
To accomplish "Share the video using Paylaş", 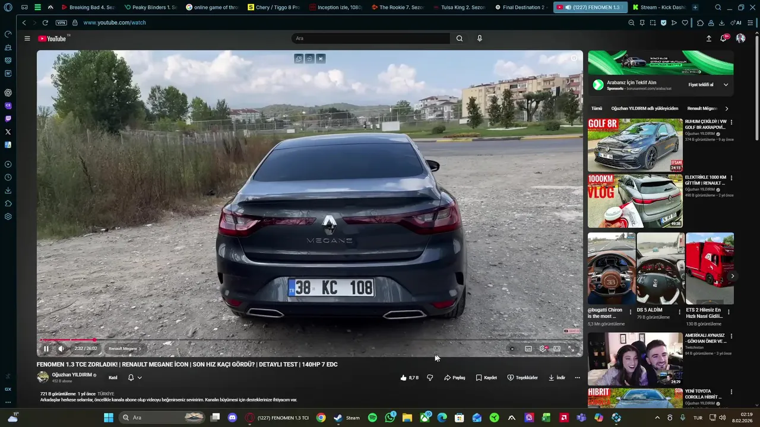I will 455,378.
